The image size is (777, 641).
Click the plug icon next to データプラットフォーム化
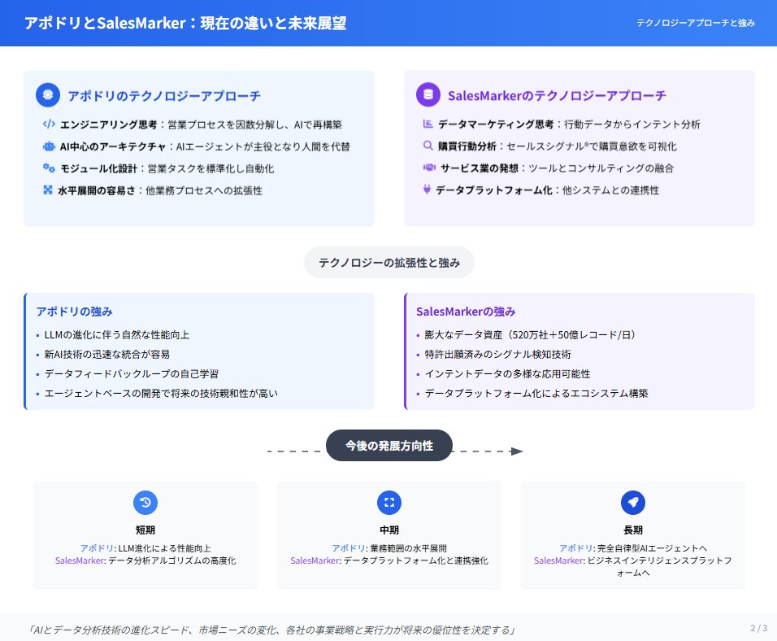click(x=427, y=190)
